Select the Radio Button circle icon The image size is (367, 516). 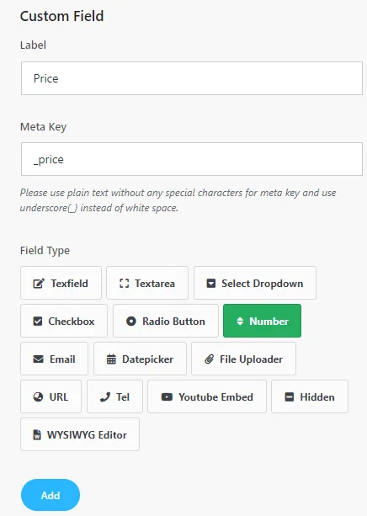coord(131,322)
